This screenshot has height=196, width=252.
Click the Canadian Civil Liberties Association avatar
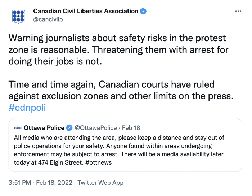[x=18, y=17]
